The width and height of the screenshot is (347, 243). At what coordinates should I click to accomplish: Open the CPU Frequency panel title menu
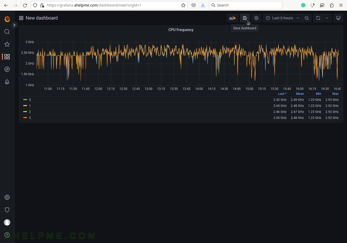click(181, 30)
